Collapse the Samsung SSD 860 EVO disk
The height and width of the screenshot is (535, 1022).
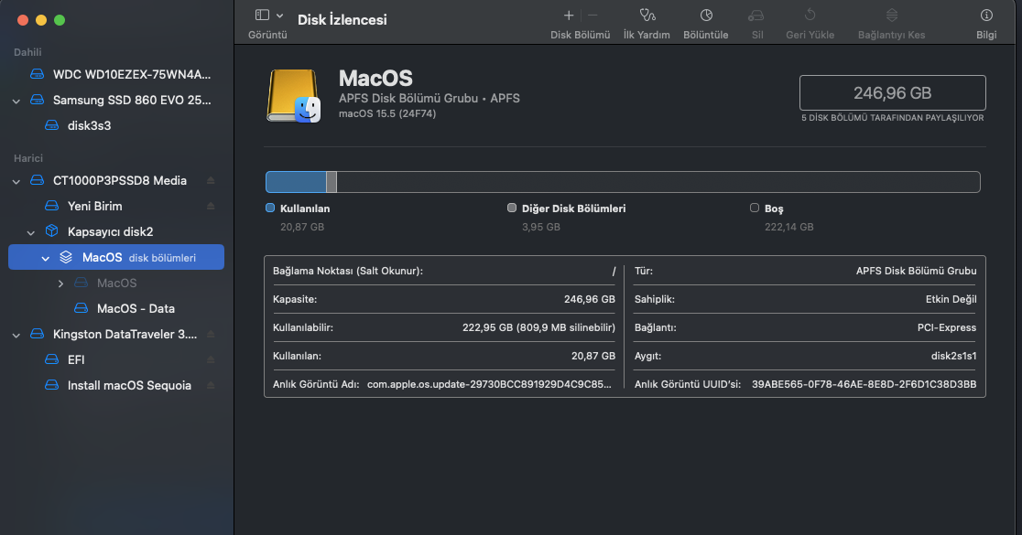pos(16,100)
